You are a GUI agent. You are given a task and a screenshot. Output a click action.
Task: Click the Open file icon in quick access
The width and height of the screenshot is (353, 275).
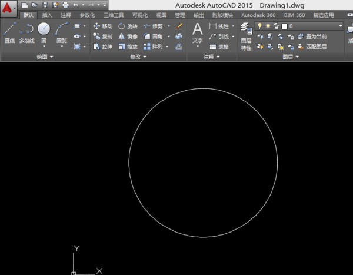click(x=35, y=5)
